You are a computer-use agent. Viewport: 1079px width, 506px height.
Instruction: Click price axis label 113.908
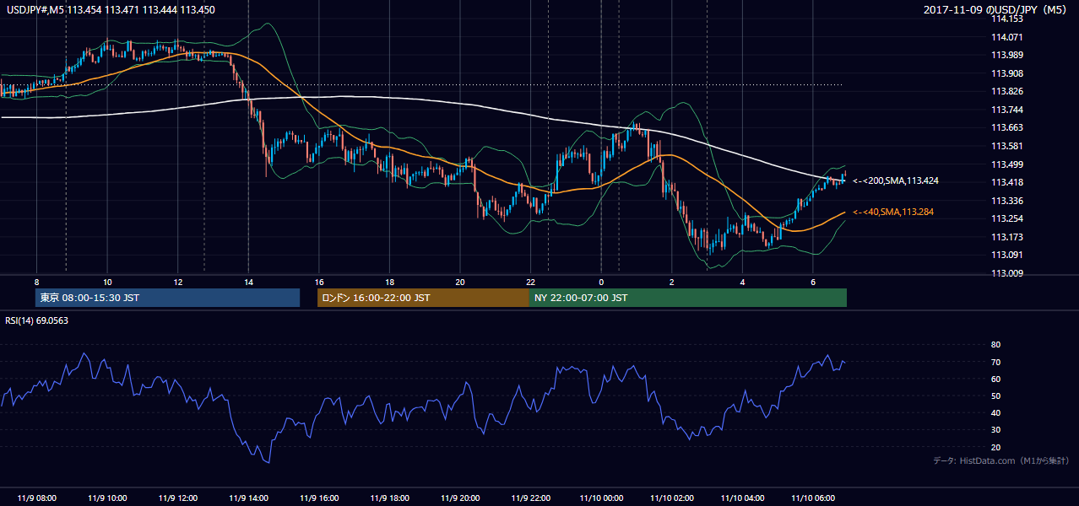coord(1006,73)
